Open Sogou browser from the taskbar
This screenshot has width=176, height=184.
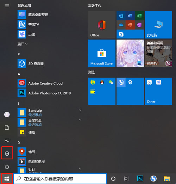(x=153, y=179)
